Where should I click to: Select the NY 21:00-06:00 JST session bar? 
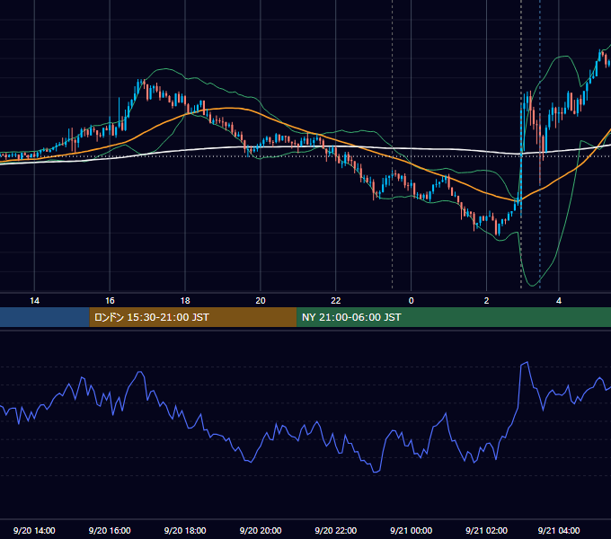(454, 317)
